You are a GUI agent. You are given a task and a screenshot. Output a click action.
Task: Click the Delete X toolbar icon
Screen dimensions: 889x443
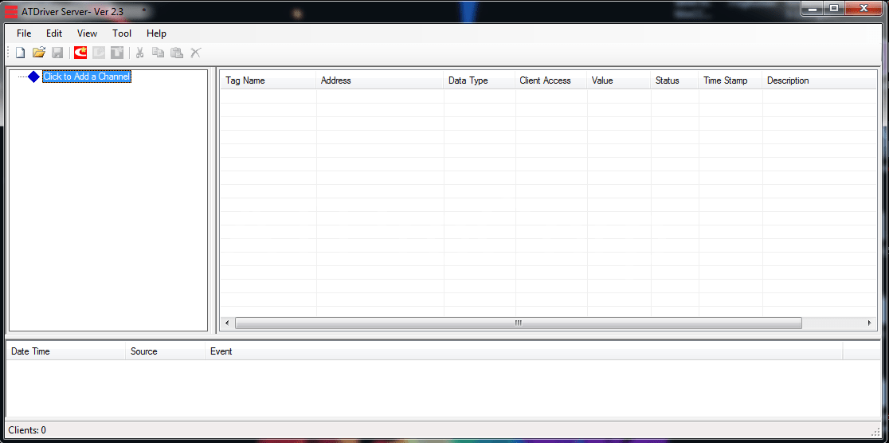196,53
